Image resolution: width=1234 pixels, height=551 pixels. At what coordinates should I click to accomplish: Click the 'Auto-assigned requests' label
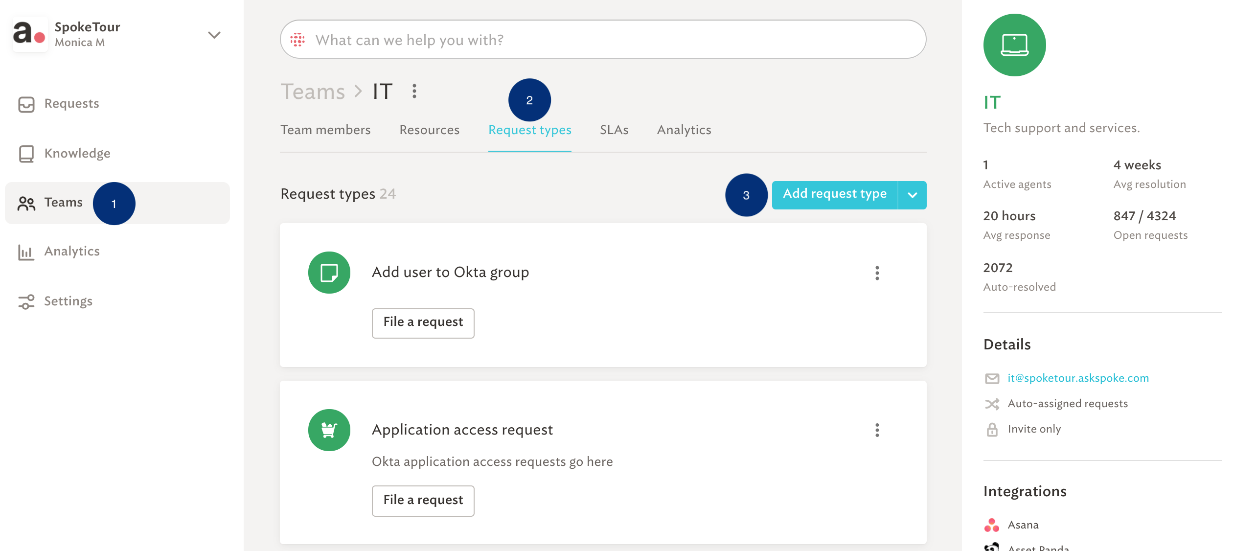(x=1068, y=404)
